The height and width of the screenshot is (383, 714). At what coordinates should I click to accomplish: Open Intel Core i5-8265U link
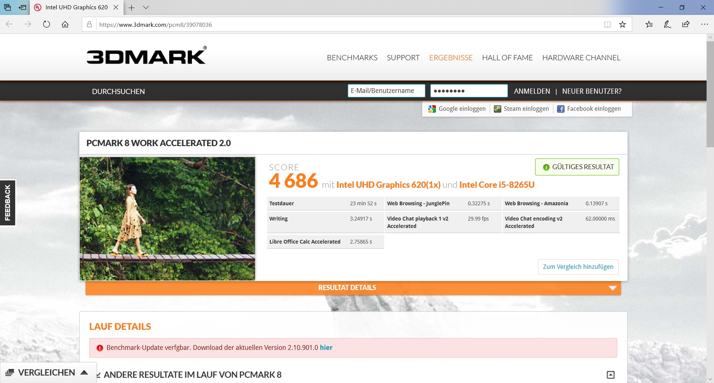[x=497, y=185]
